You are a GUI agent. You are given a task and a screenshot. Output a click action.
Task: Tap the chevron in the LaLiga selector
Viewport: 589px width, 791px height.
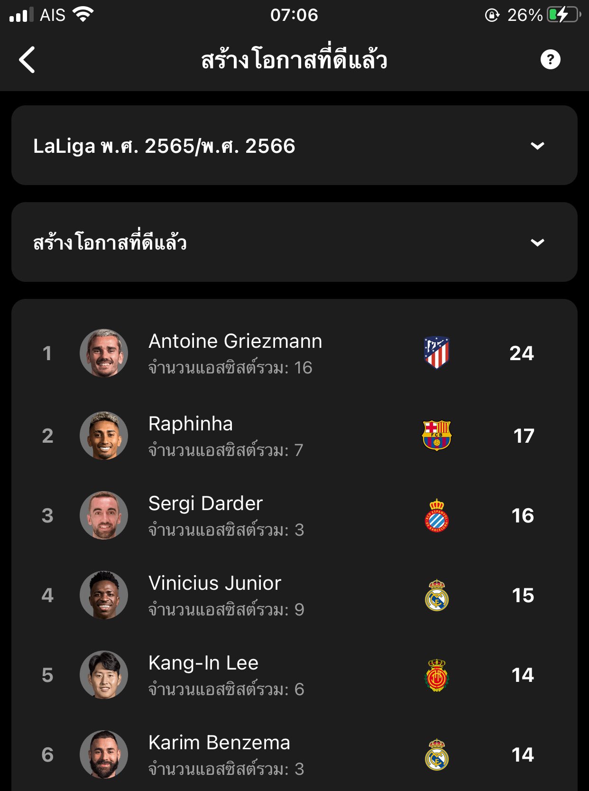[x=537, y=146]
